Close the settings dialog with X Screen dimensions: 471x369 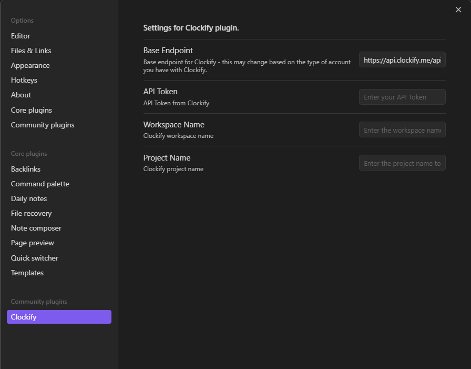point(458,9)
